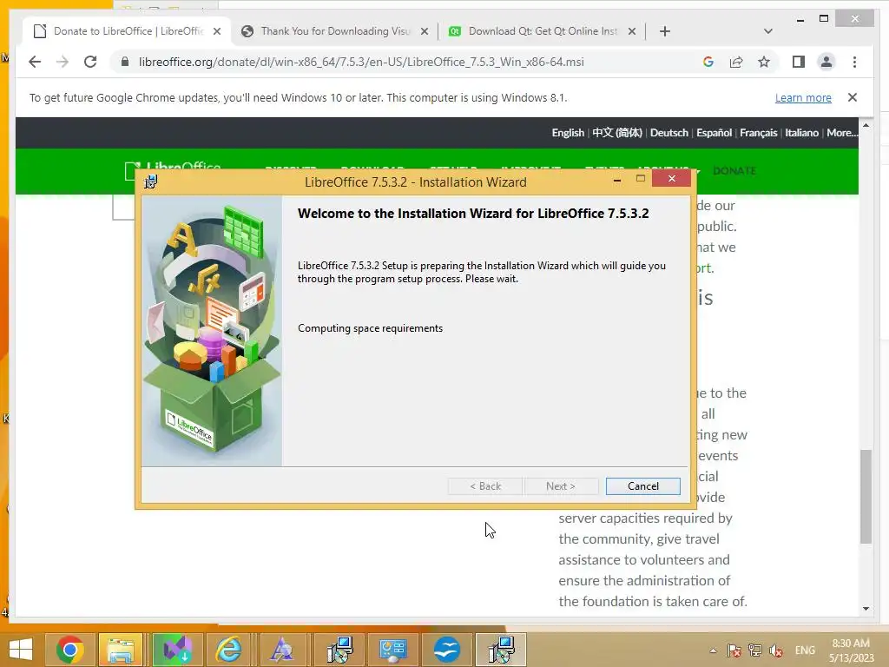
Task: Click the webpage vertical scrollbar thumb
Action: click(x=866, y=496)
